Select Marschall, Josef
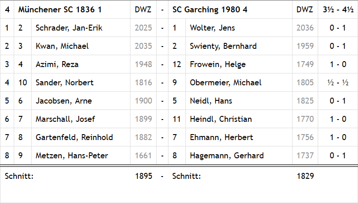Screen dimensions: 358x203 [65, 119]
